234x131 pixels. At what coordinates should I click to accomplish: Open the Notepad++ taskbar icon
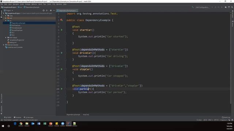75,124
